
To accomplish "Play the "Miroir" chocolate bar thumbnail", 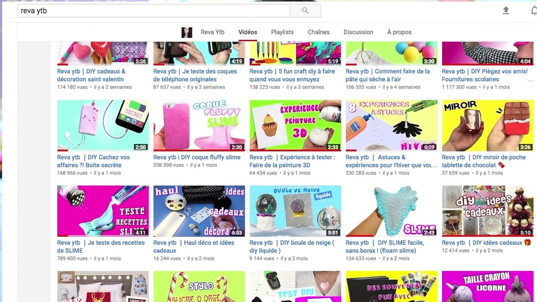I will point(487,125).
